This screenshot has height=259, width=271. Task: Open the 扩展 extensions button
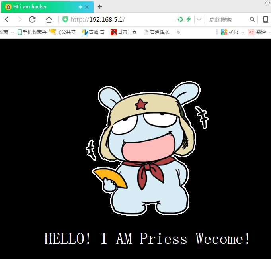[230, 32]
